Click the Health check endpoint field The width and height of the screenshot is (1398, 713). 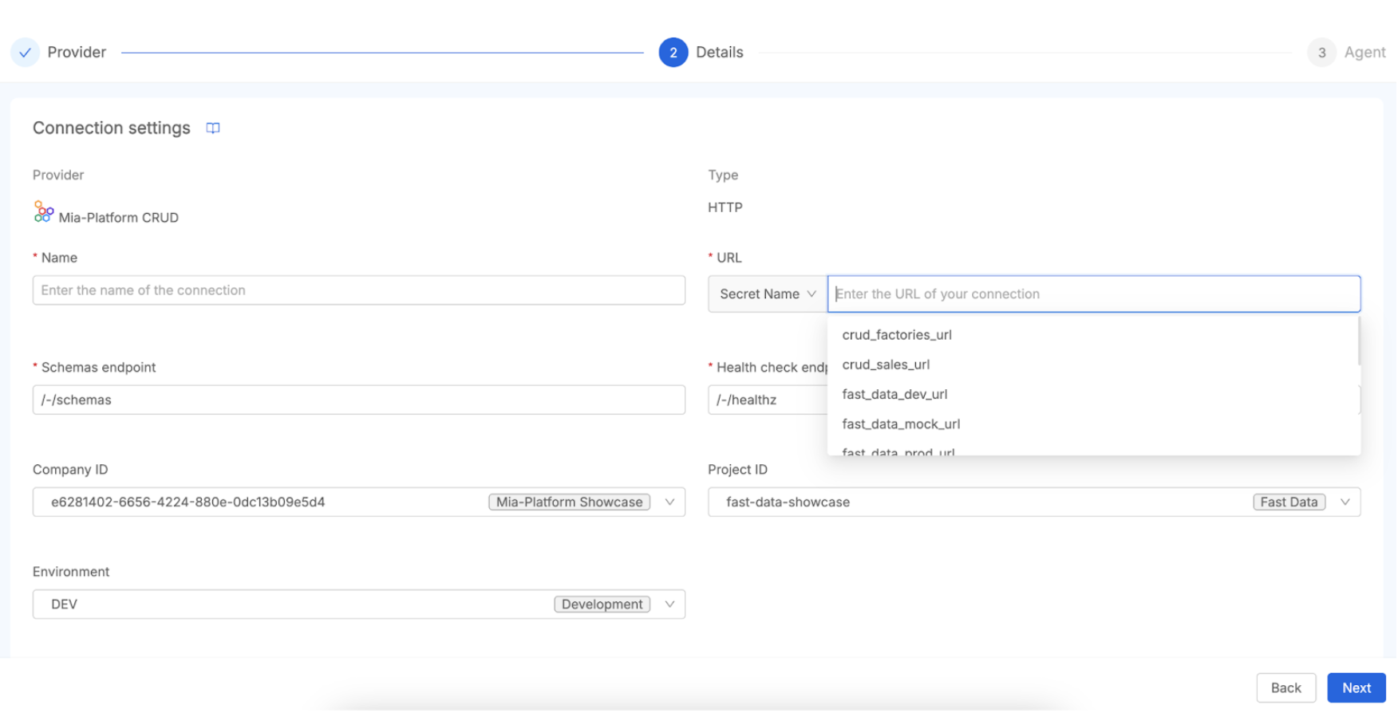coord(766,400)
